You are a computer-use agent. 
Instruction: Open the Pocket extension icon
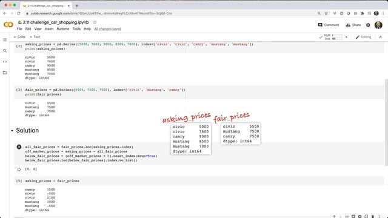point(335,13)
